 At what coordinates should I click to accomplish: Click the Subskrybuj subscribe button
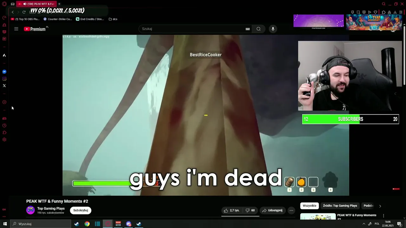(81, 210)
